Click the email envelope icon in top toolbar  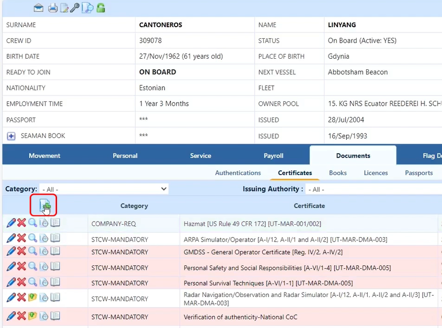[x=39, y=8]
